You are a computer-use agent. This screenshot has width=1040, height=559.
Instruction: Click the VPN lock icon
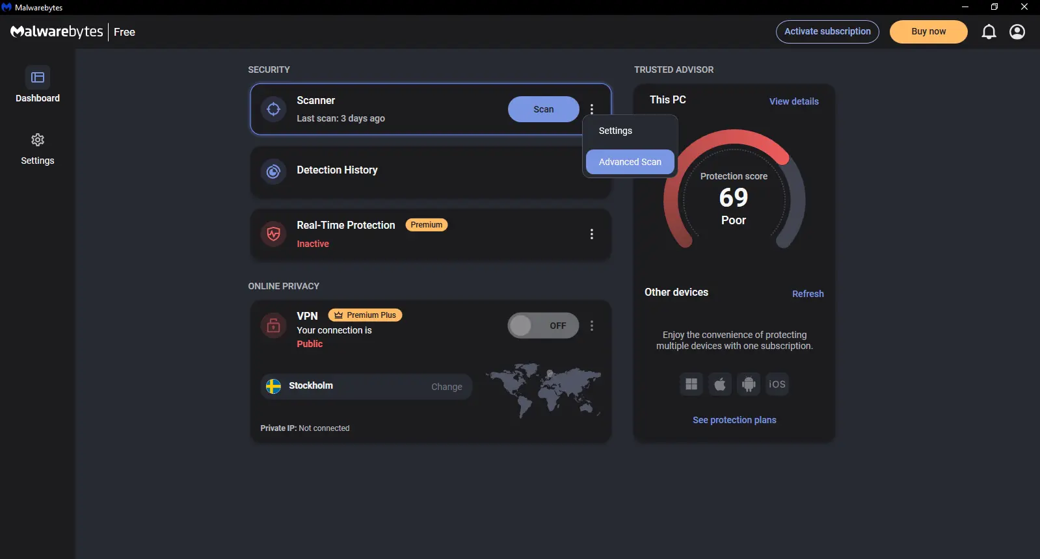[x=274, y=326]
